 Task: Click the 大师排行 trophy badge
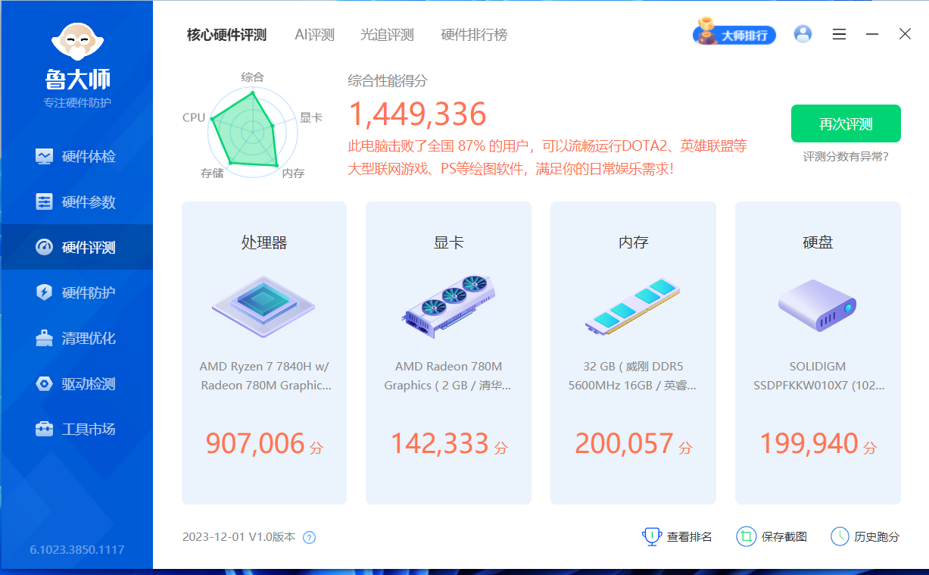click(734, 35)
